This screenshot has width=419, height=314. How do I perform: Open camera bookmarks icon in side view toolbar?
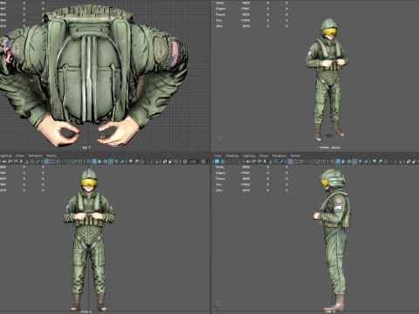tap(264, 161)
